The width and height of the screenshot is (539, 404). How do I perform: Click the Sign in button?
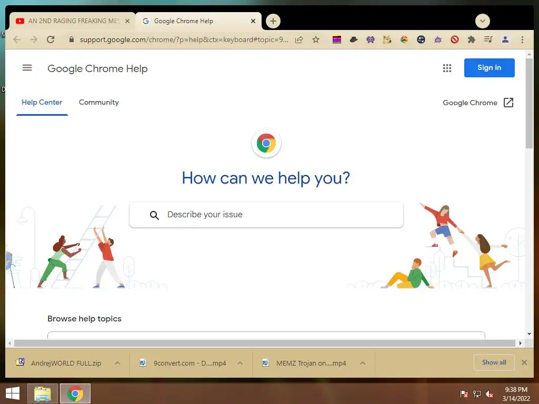(489, 68)
